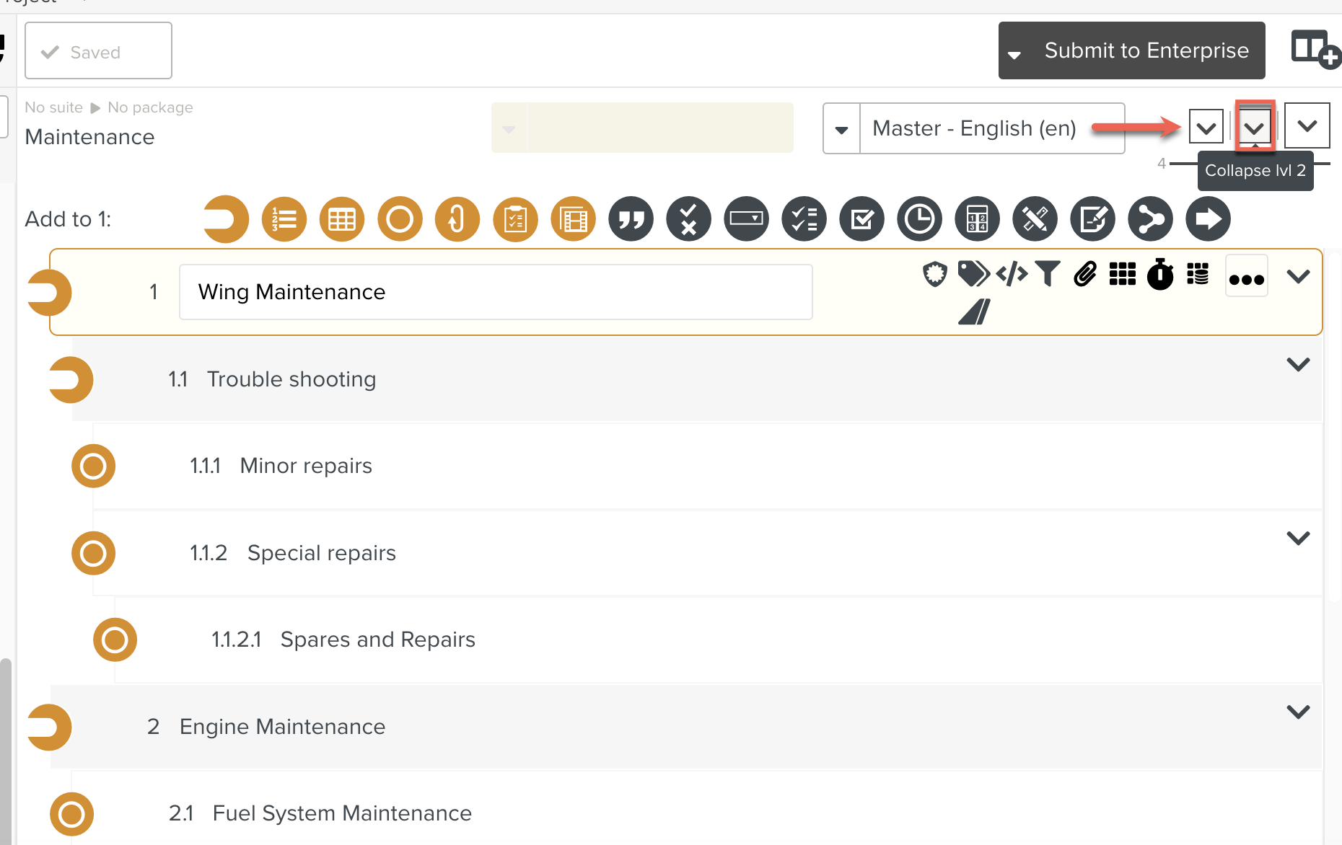Collapse the Trouble shooting section
This screenshot has width=1342, height=845.
point(1298,365)
